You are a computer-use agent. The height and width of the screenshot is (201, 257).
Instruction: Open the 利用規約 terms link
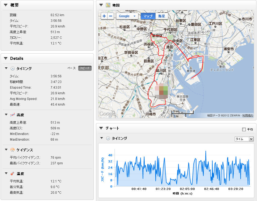(248, 115)
